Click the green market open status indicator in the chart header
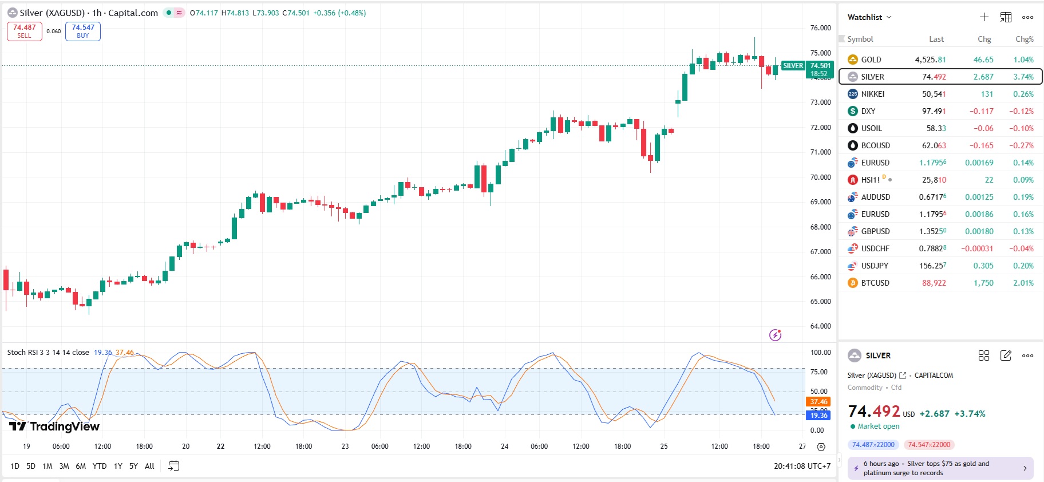1044x482 pixels. click(x=169, y=13)
